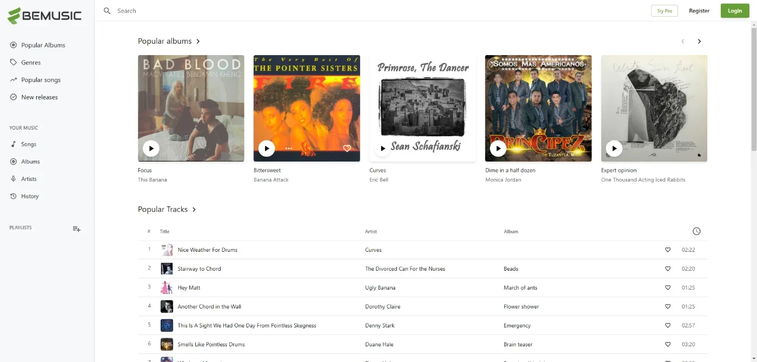Show next popular albums with right arrow
The height and width of the screenshot is (362, 757).
point(699,42)
